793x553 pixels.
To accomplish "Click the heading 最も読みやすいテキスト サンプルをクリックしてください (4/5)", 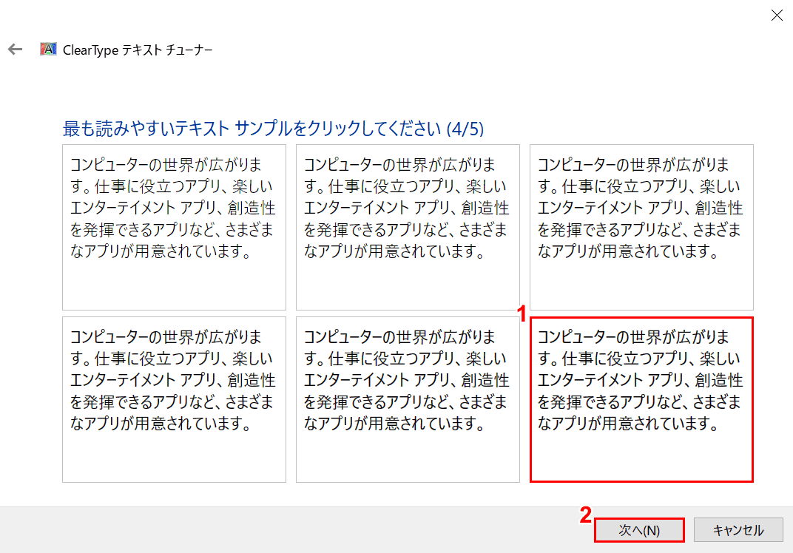I will 273,129.
